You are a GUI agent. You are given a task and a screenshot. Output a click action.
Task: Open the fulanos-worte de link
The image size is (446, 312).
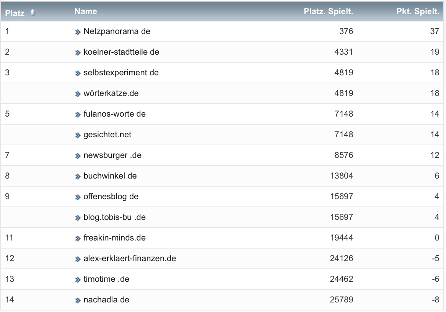115,114
